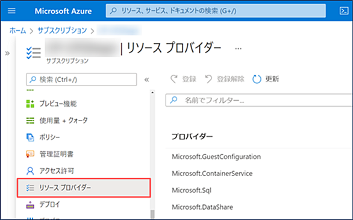Click the global Azure resource search box
Screen dimensions: 353x220
coord(216,11)
